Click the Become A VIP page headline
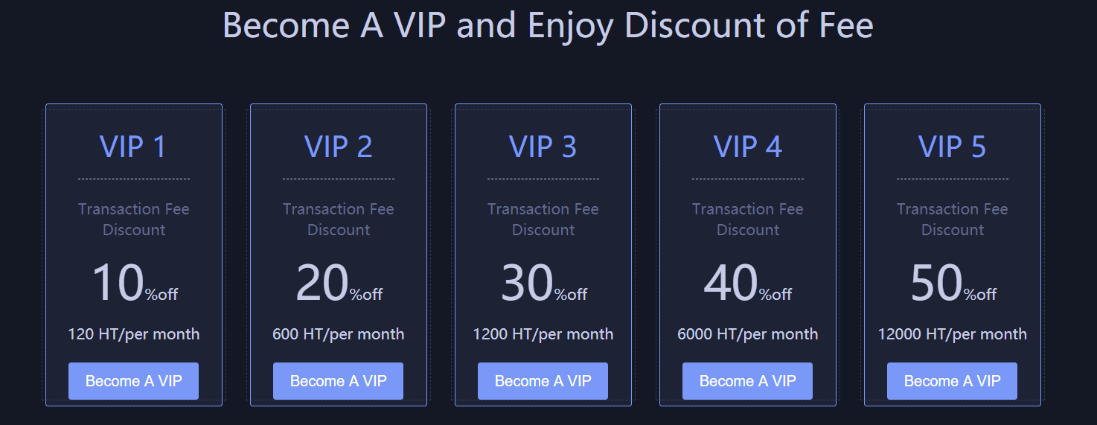The height and width of the screenshot is (425, 1097). (x=548, y=25)
